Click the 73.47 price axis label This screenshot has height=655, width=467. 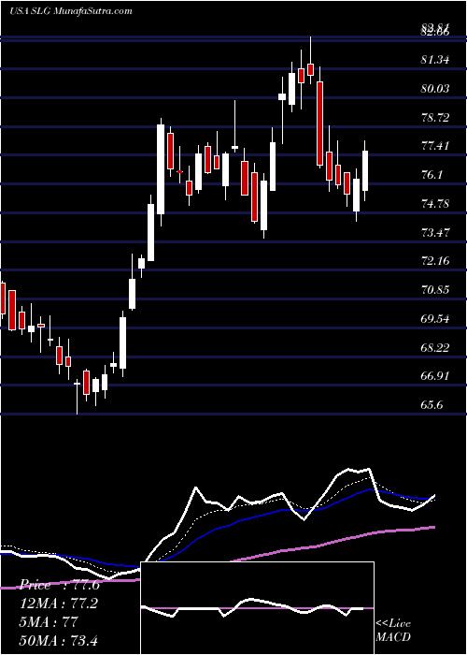tap(435, 232)
